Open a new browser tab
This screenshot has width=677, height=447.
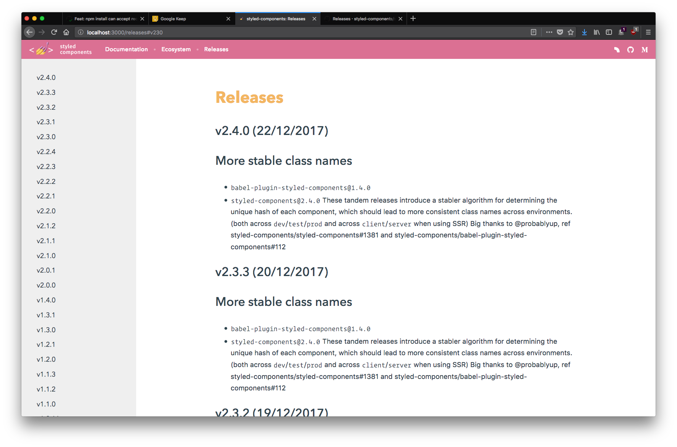(x=413, y=18)
